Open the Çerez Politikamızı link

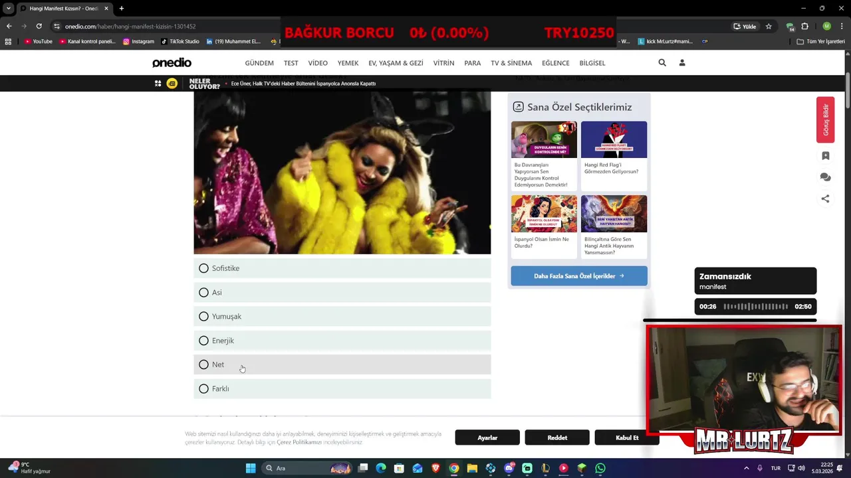299,442
